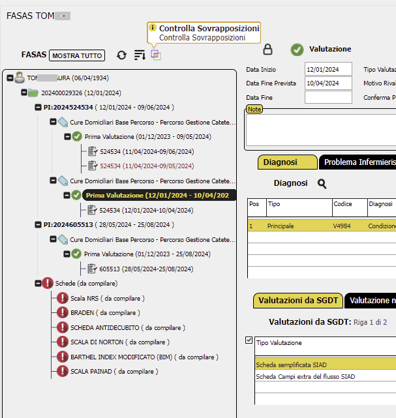This screenshot has width=396, height=418.
Task: Select the Principale V4984 diagnosis row
Action: point(322,226)
